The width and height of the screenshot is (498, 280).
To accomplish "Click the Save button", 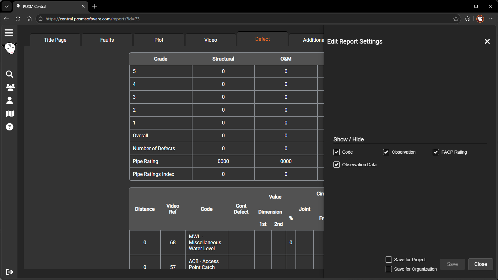I will [452, 264].
